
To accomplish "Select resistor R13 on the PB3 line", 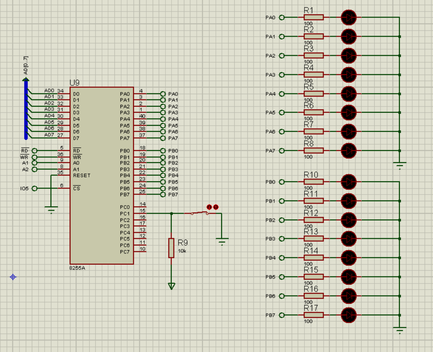I will pyautogui.click(x=314, y=238).
